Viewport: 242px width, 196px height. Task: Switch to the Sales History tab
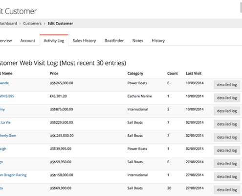pyautogui.click(x=84, y=41)
